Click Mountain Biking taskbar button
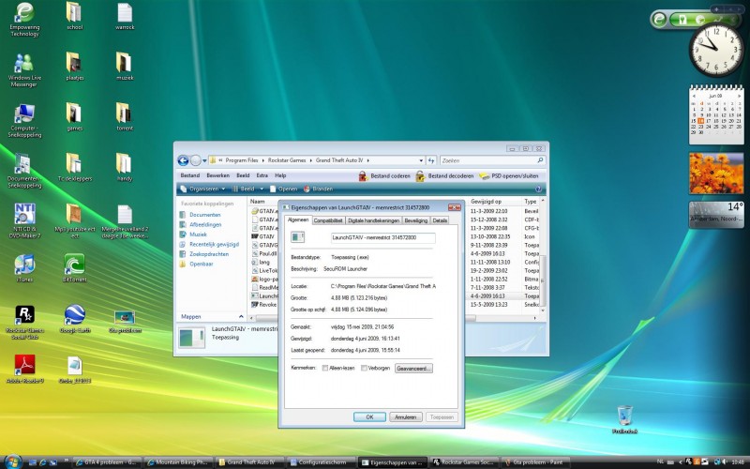This screenshot has height=469, width=750. click(x=178, y=462)
